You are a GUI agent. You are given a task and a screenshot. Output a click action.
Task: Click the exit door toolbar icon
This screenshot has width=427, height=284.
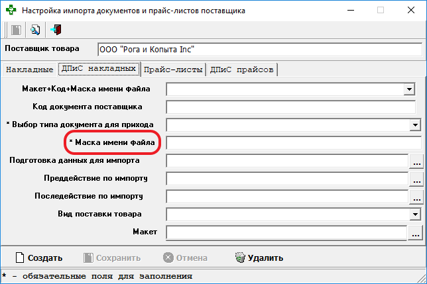click(56, 30)
